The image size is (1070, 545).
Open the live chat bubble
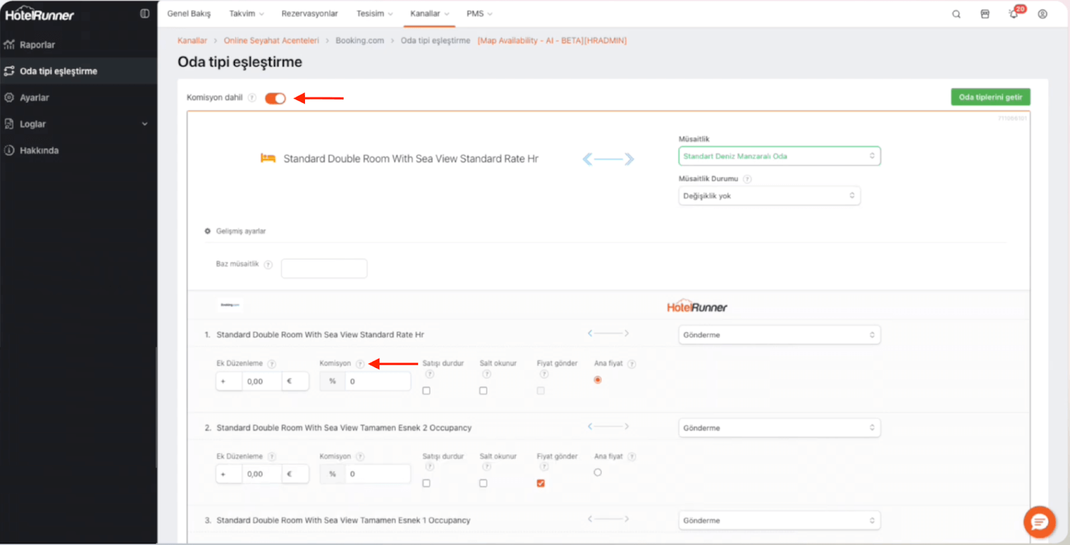tap(1039, 522)
